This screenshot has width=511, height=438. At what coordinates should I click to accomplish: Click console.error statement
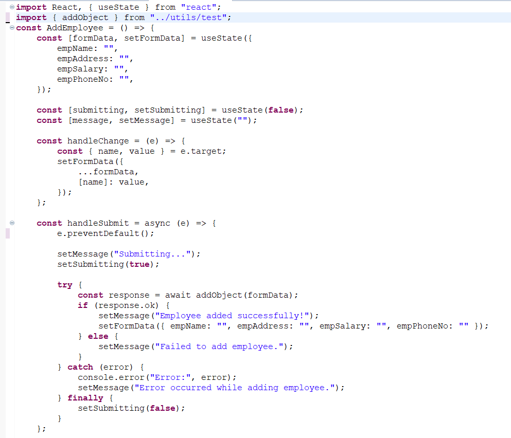point(157,377)
